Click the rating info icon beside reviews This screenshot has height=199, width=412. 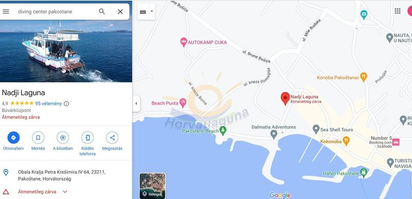pyautogui.click(x=66, y=104)
